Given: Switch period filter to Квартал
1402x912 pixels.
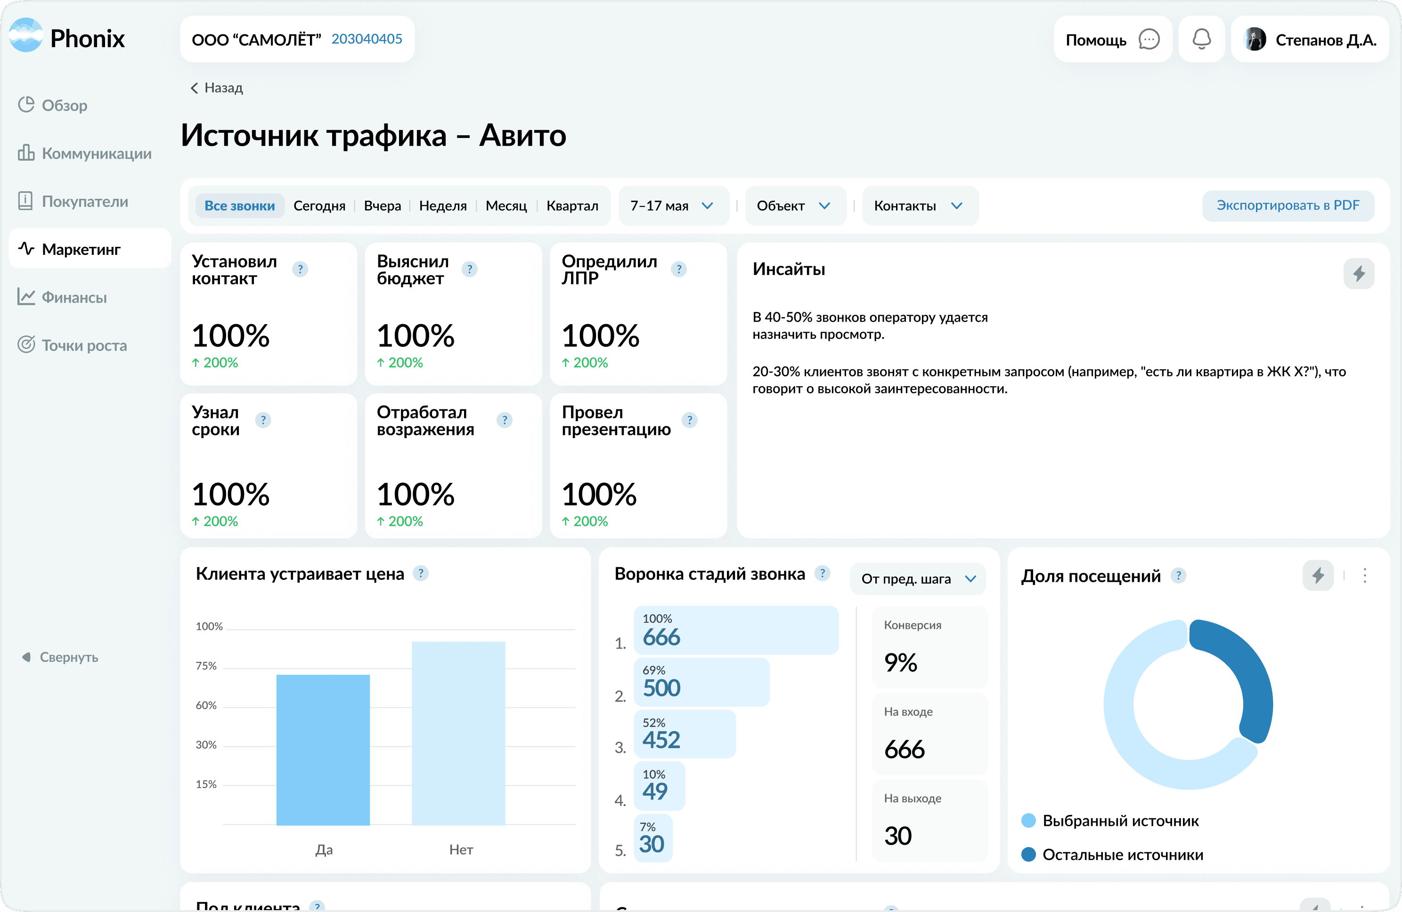Looking at the screenshot, I should [x=571, y=205].
